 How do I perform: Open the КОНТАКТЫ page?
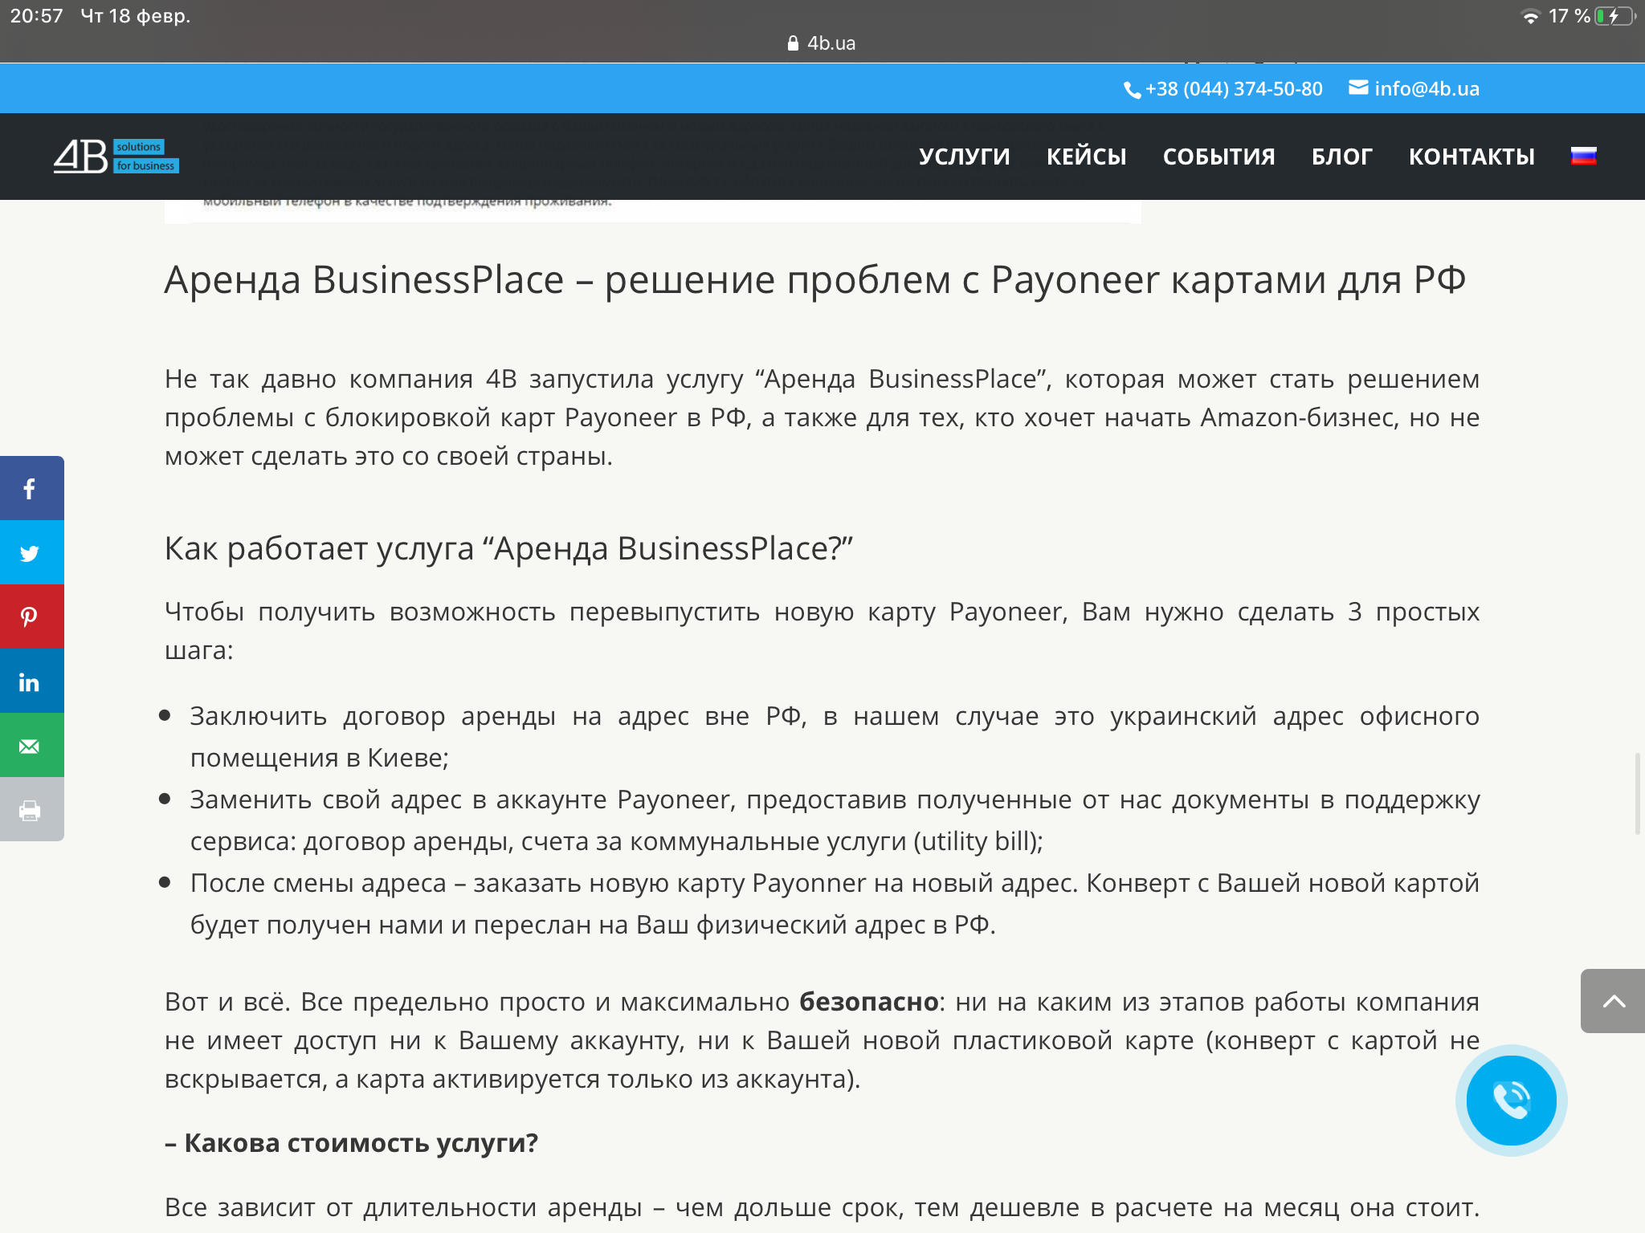pyautogui.click(x=1472, y=157)
